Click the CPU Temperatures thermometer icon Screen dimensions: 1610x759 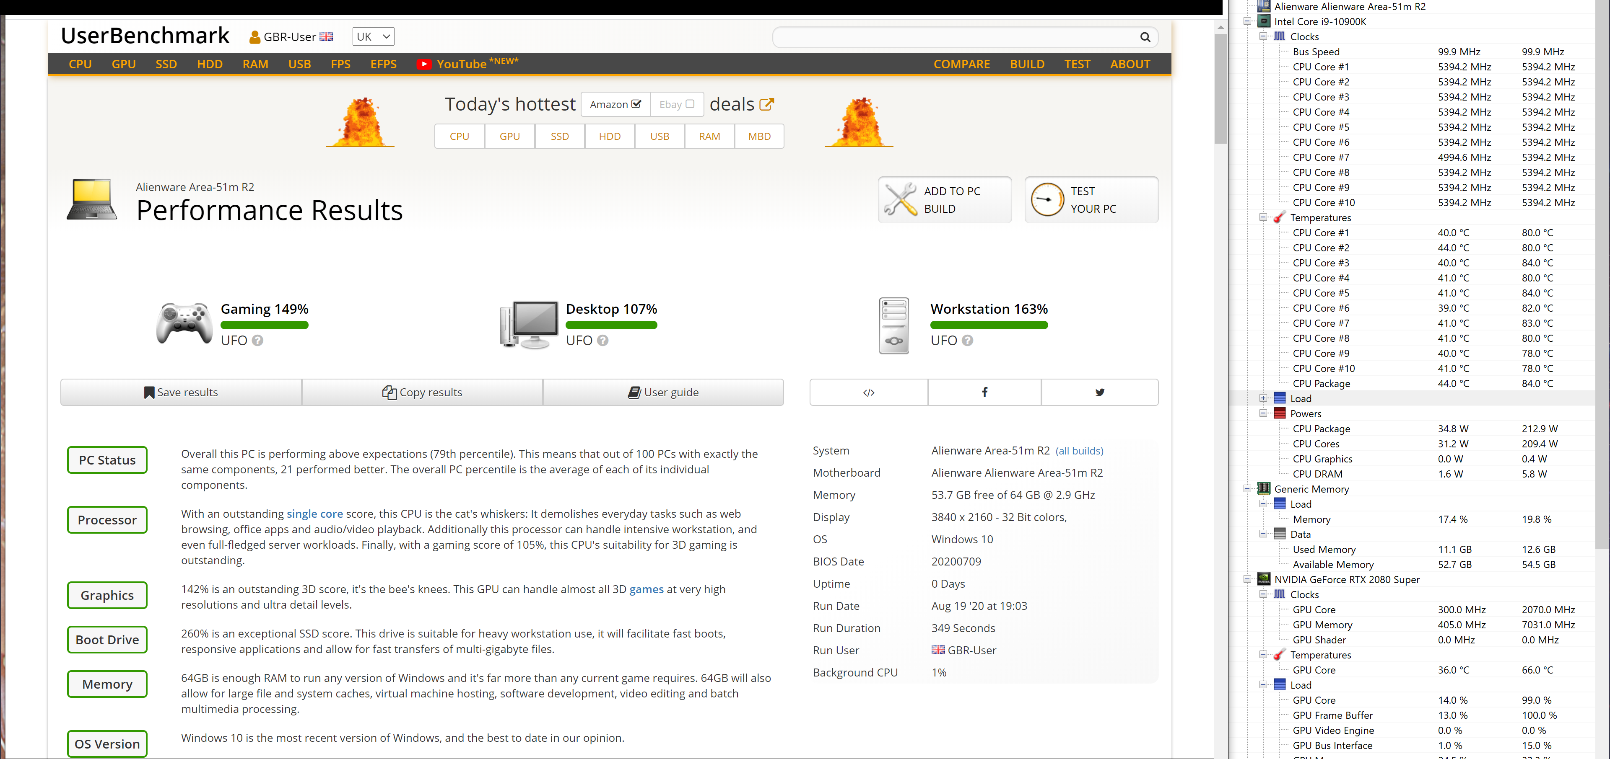[x=1280, y=217]
